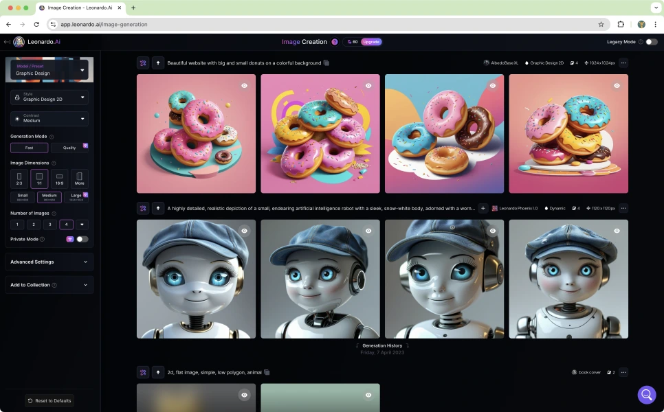The image size is (664, 412).
Task: Select the Quality generation mode
Action: pyautogui.click(x=69, y=148)
